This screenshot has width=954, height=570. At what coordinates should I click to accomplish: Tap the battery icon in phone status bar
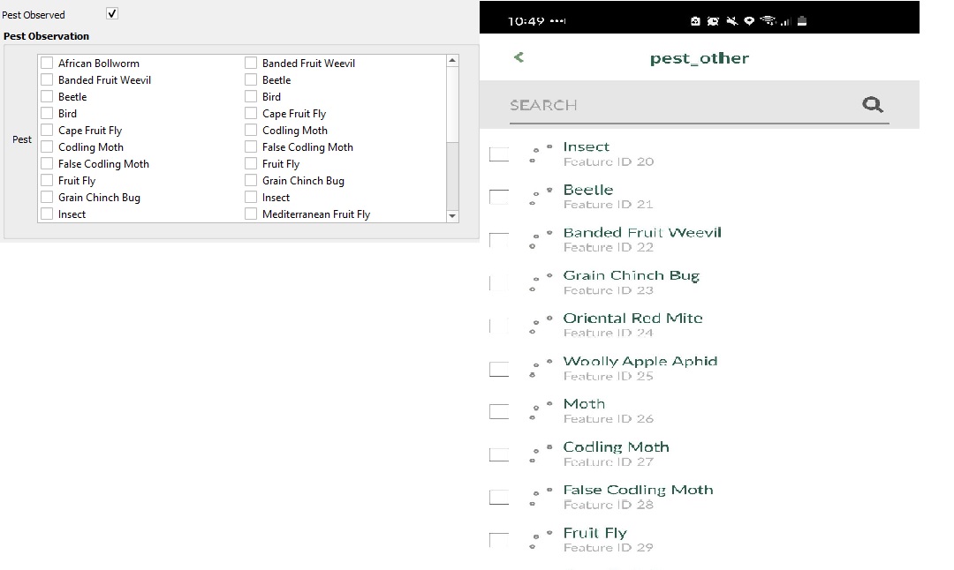[802, 20]
